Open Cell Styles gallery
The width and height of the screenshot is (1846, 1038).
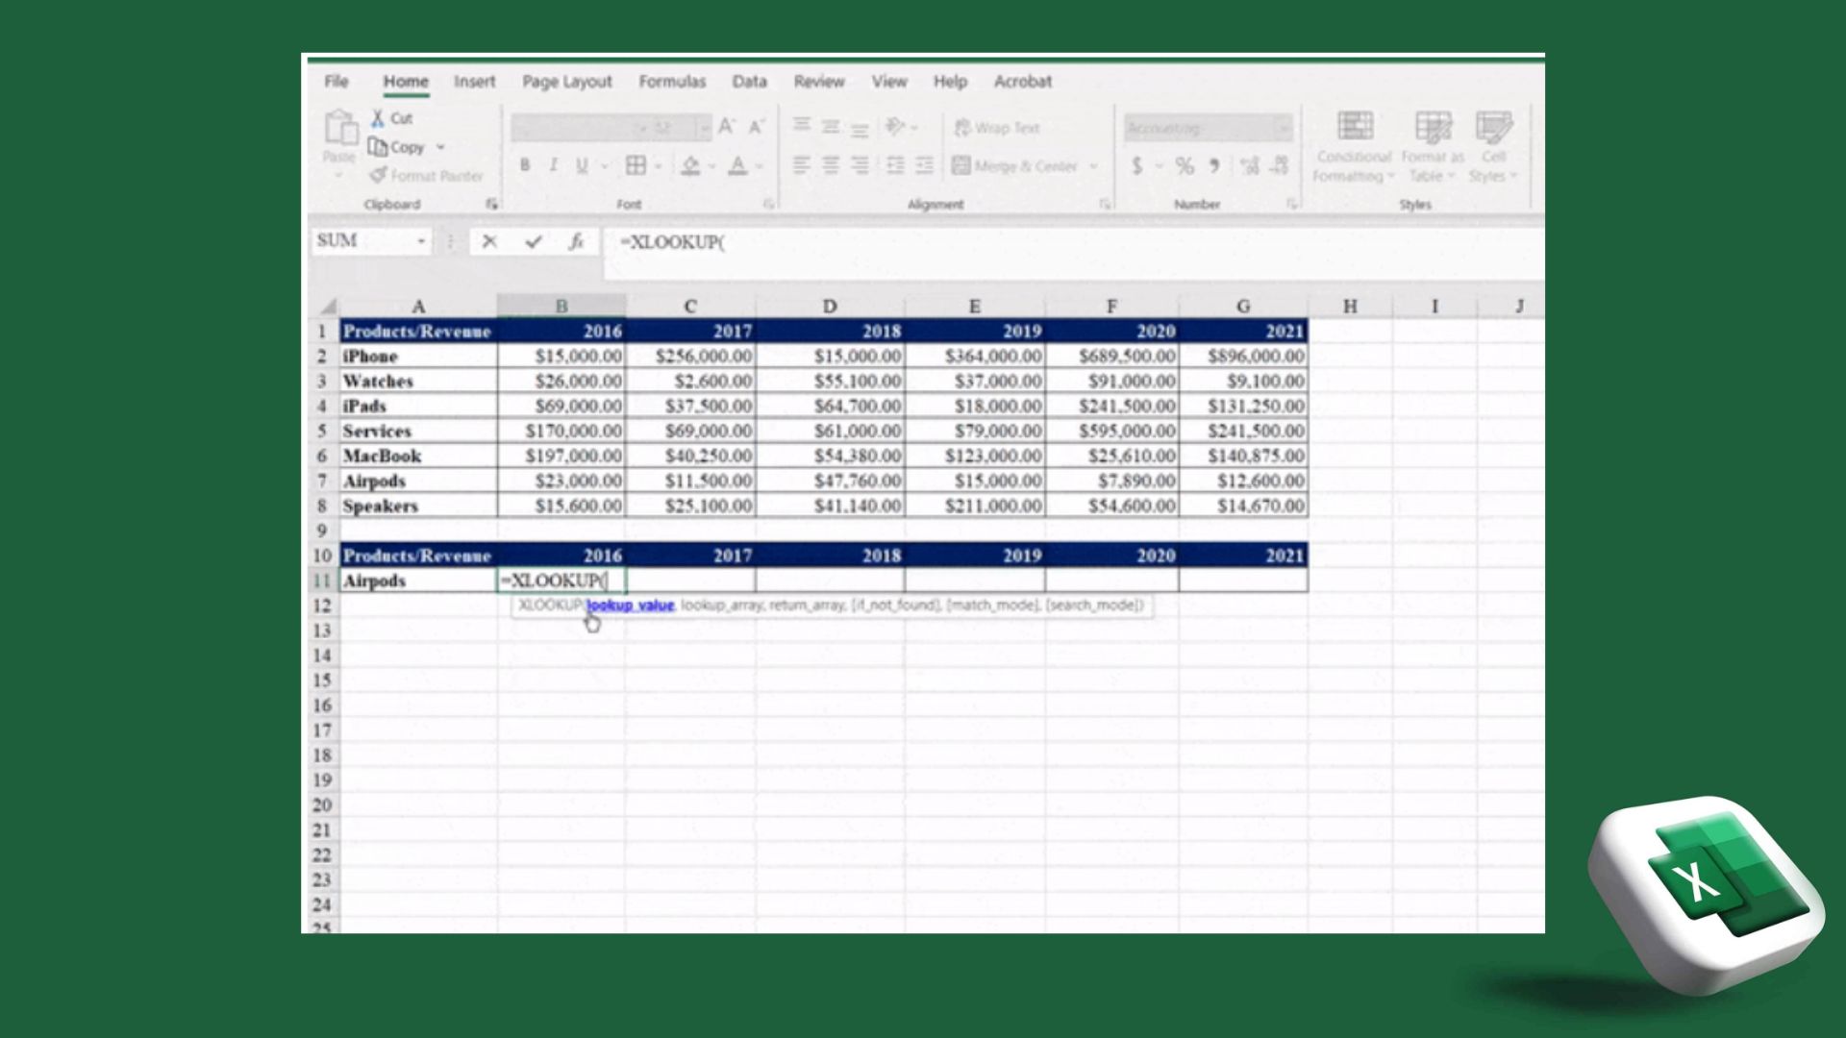tap(1493, 147)
